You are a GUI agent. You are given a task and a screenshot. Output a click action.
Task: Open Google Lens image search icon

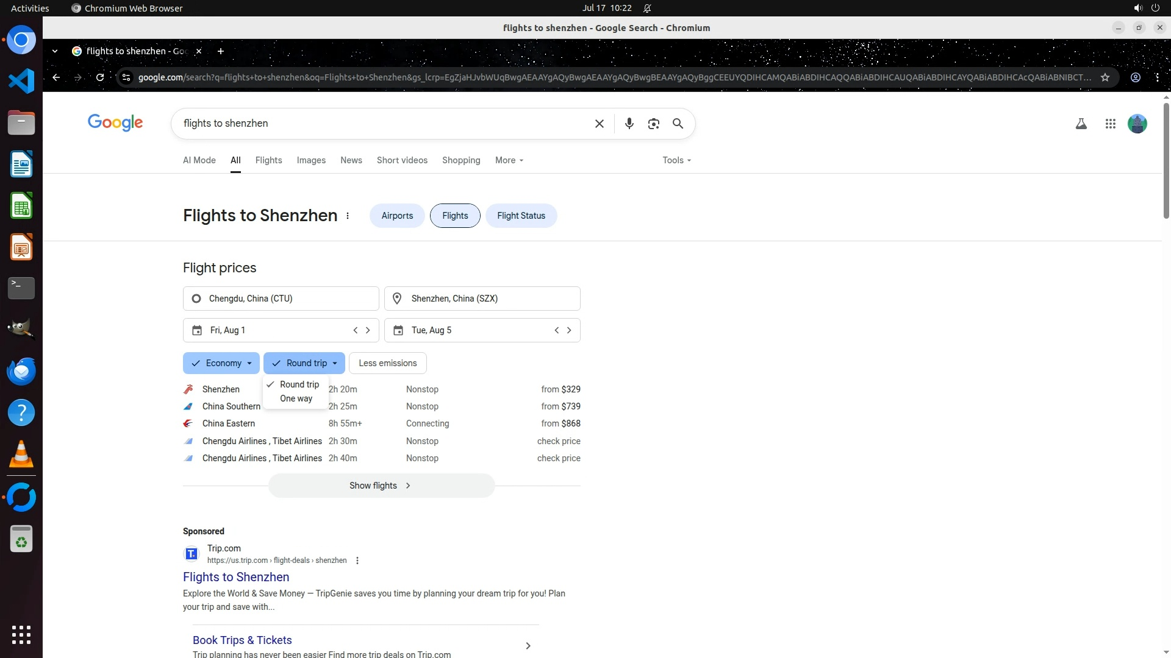pyautogui.click(x=653, y=124)
